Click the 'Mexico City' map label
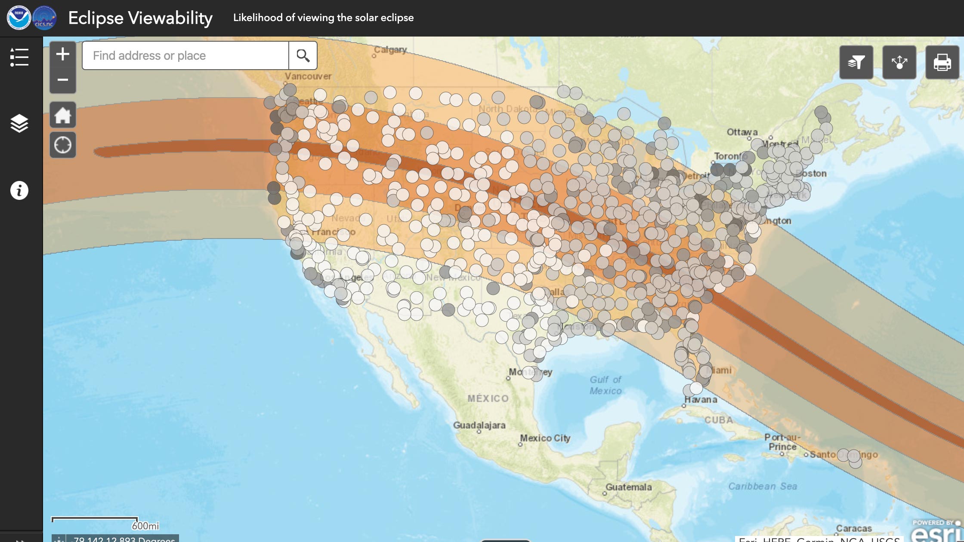Image resolution: width=964 pixels, height=542 pixels. (x=545, y=438)
